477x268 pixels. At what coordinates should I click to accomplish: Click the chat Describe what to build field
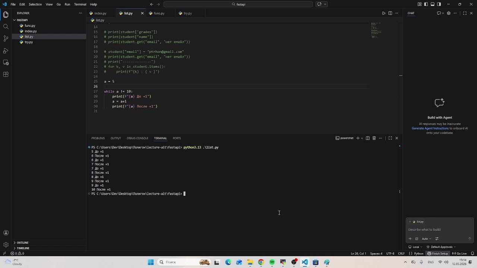(x=440, y=230)
